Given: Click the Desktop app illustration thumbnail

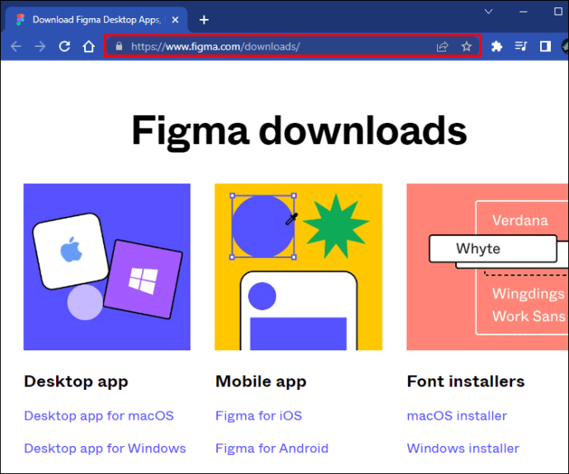Looking at the screenshot, I should coord(107,267).
